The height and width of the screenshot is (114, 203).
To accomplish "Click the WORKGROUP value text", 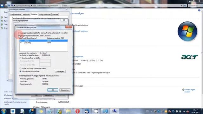I will click(x=63, y=102).
